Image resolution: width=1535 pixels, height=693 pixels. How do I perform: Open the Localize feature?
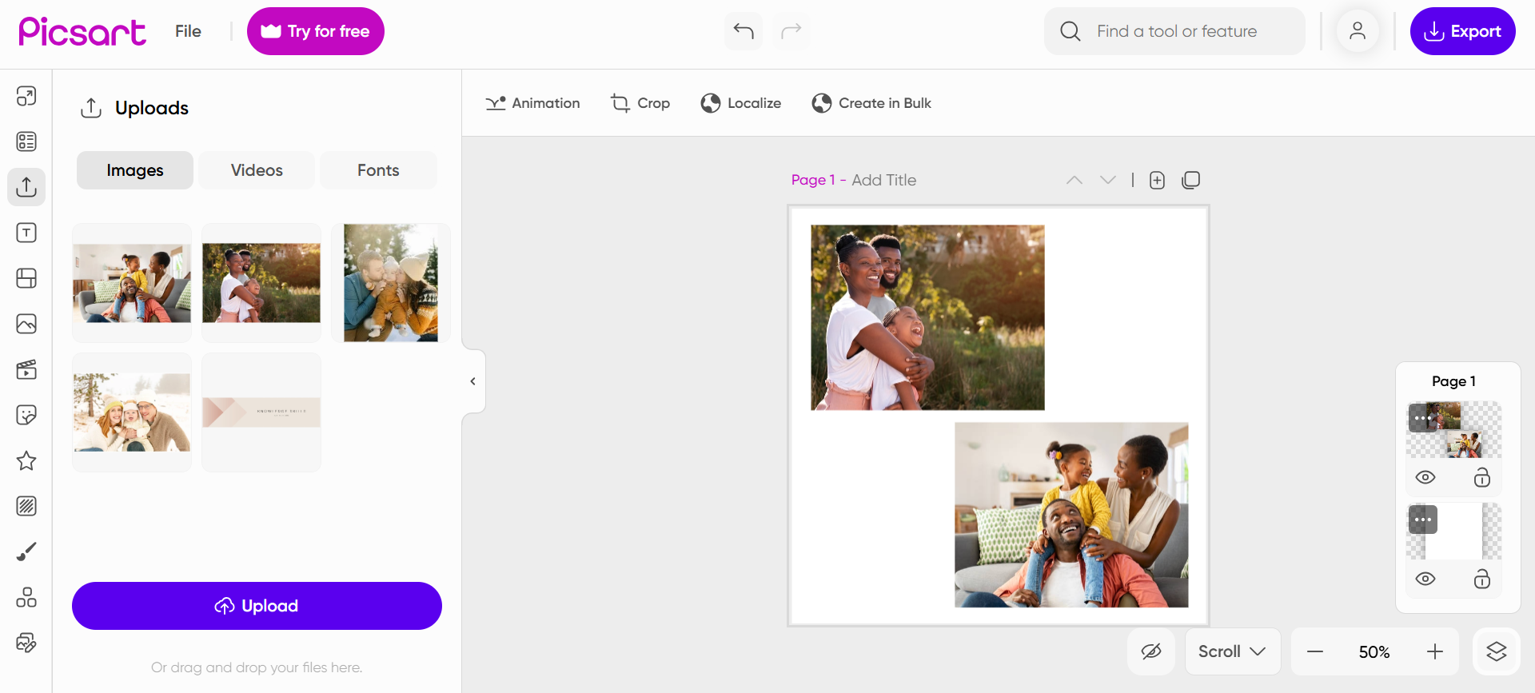(x=741, y=103)
